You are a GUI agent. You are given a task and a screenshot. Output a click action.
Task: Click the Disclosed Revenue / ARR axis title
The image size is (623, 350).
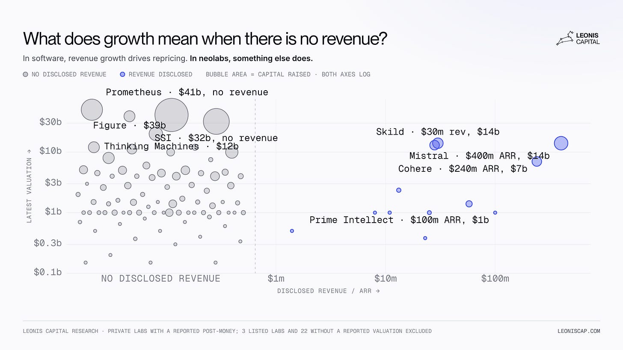point(329,291)
